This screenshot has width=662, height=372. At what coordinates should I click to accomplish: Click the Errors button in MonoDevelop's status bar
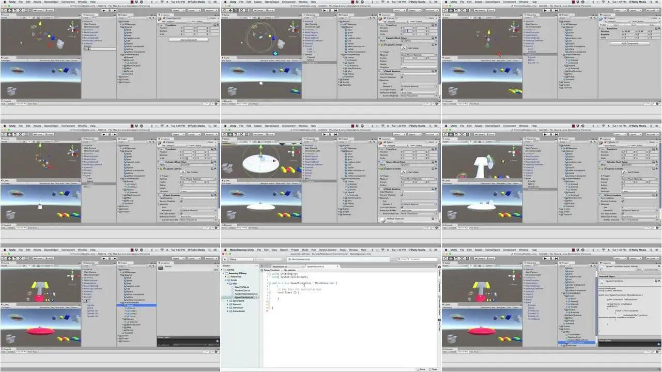point(421,369)
